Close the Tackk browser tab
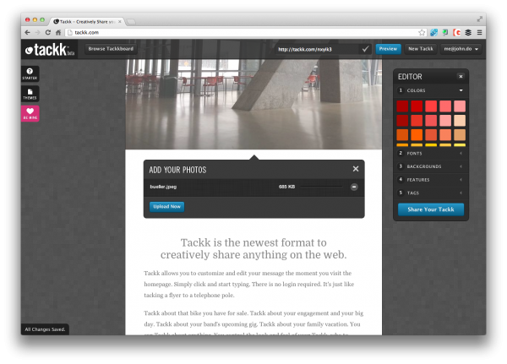 click(120, 22)
